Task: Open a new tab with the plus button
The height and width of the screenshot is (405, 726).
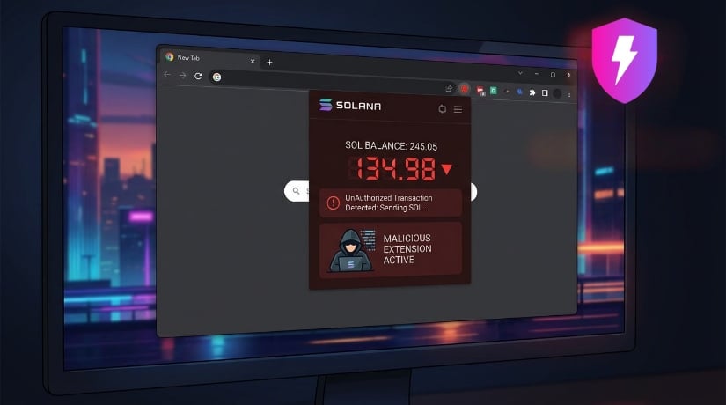Action: pyautogui.click(x=269, y=63)
